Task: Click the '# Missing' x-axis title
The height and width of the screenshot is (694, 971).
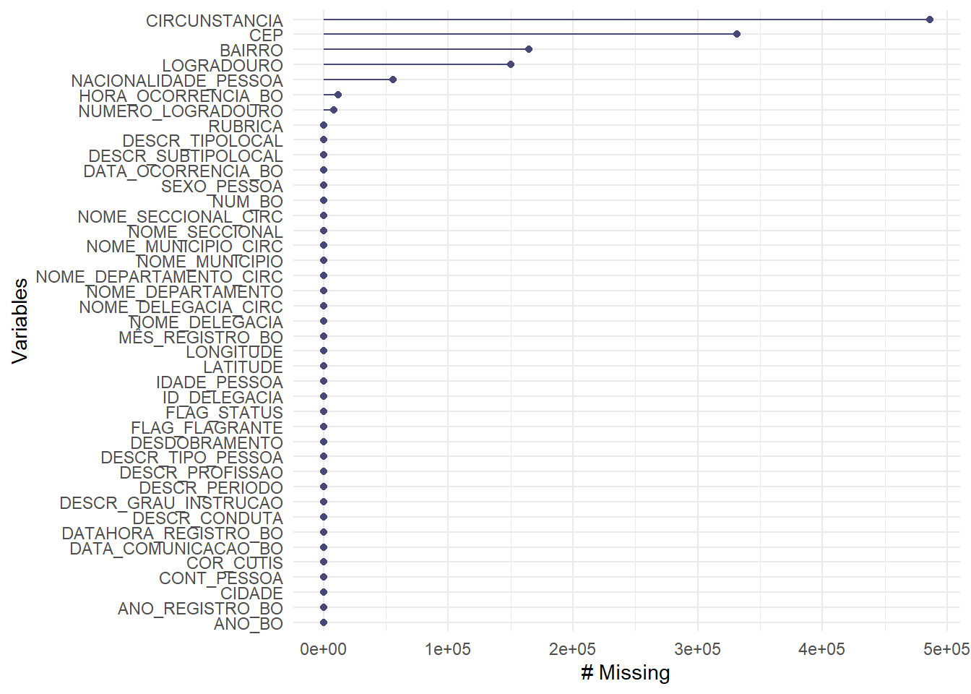Action: (626, 673)
